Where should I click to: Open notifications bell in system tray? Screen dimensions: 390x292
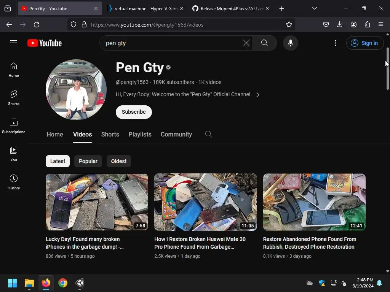(x=380, y=283)
